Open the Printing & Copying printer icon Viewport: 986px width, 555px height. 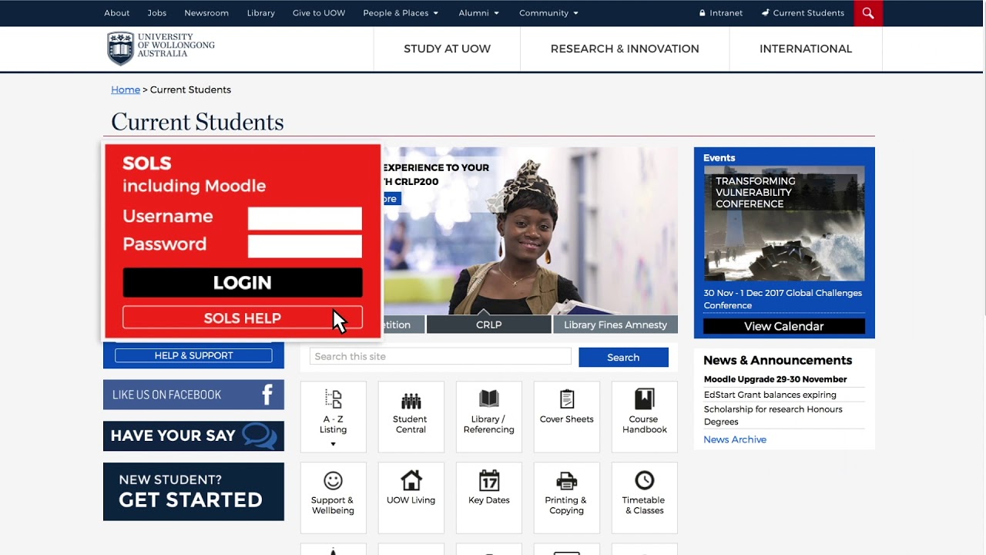pos(567,480)
